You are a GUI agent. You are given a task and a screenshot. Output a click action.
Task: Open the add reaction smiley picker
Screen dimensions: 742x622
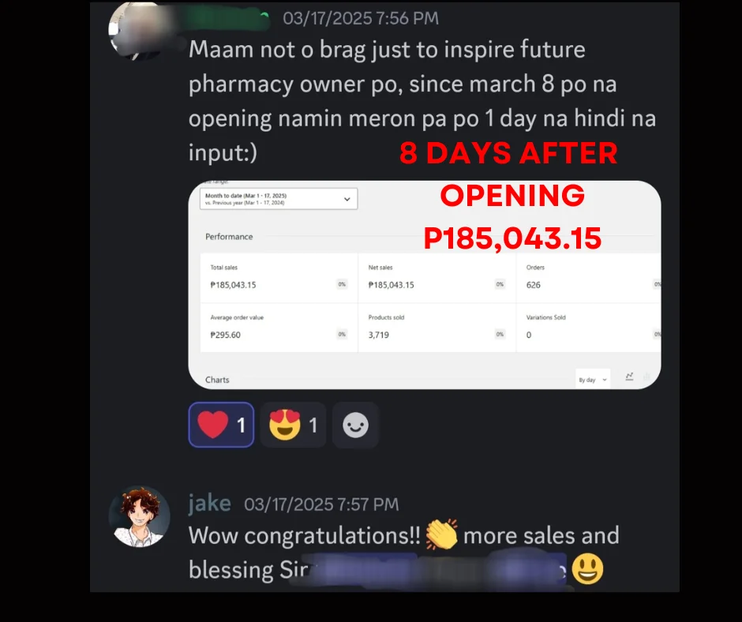point(355,425)
